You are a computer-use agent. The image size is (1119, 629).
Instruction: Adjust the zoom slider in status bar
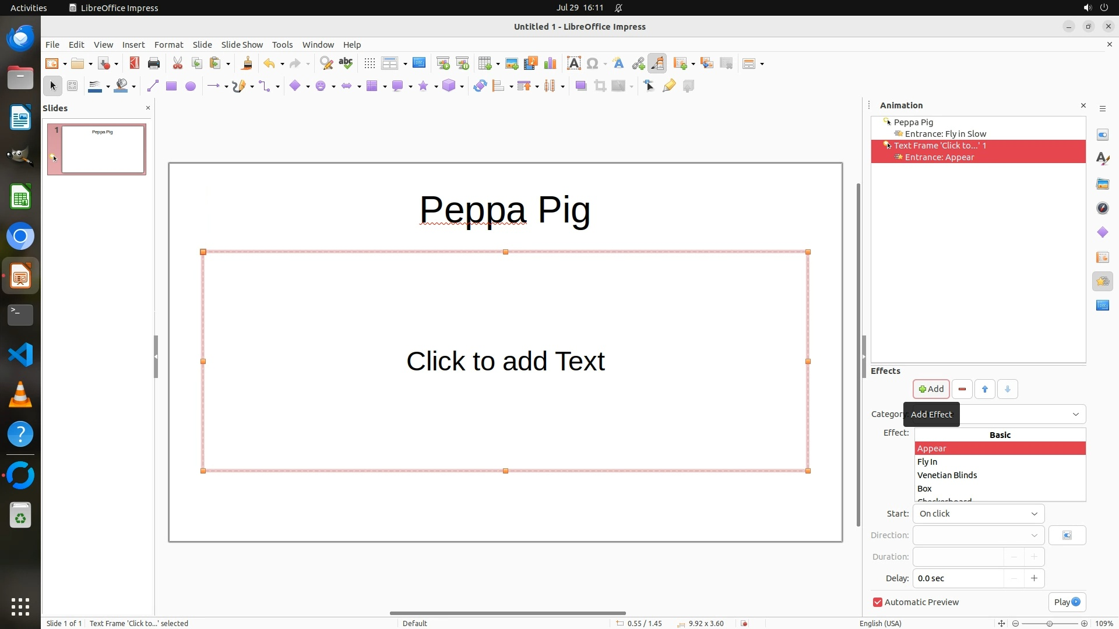(1050, 623)
